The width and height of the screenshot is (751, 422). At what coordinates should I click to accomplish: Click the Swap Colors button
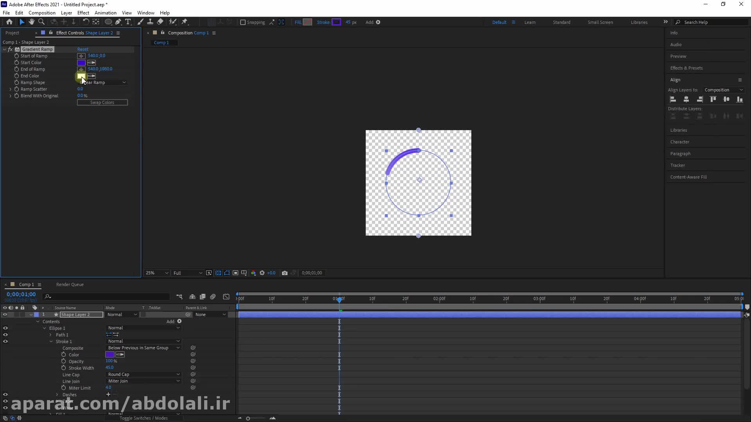(102, 102)
